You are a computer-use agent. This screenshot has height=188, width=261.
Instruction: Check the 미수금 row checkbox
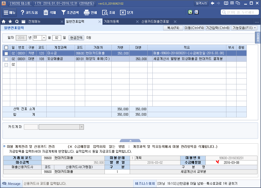pyautogui.click(x=6, y=53)
